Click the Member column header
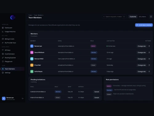154x116 pixels. [x=33, y=41]
